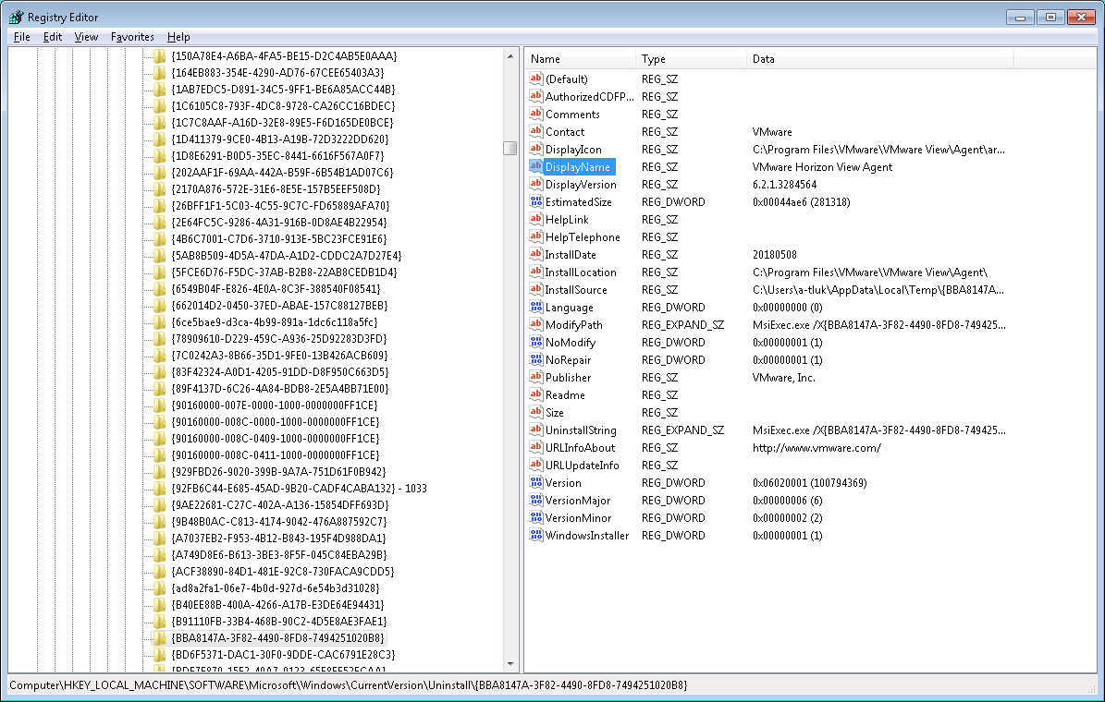Screen dimensions: 1105x702
Task: Click the data value 20180508
Action: click(775, 255)
